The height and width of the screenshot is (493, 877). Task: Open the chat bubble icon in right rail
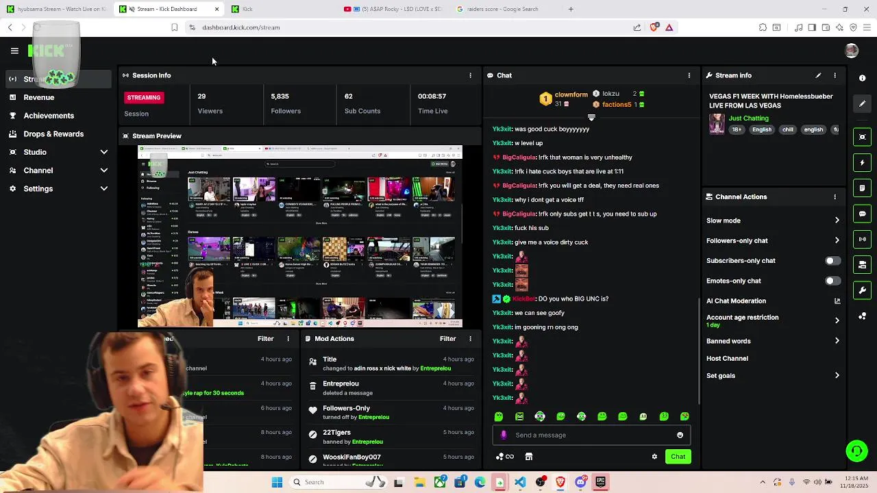[x=863, y=214]
